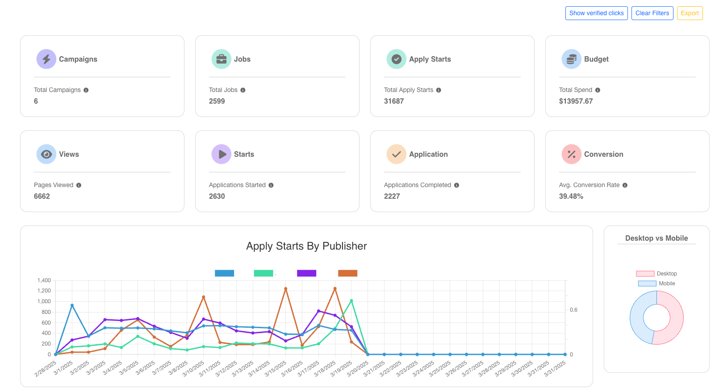Open info icon next to Total Spend

tap(598, 90)
